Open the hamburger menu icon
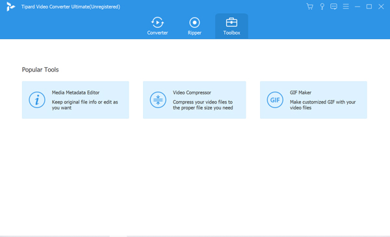This screenshot has height=237, width=390. 346,7
